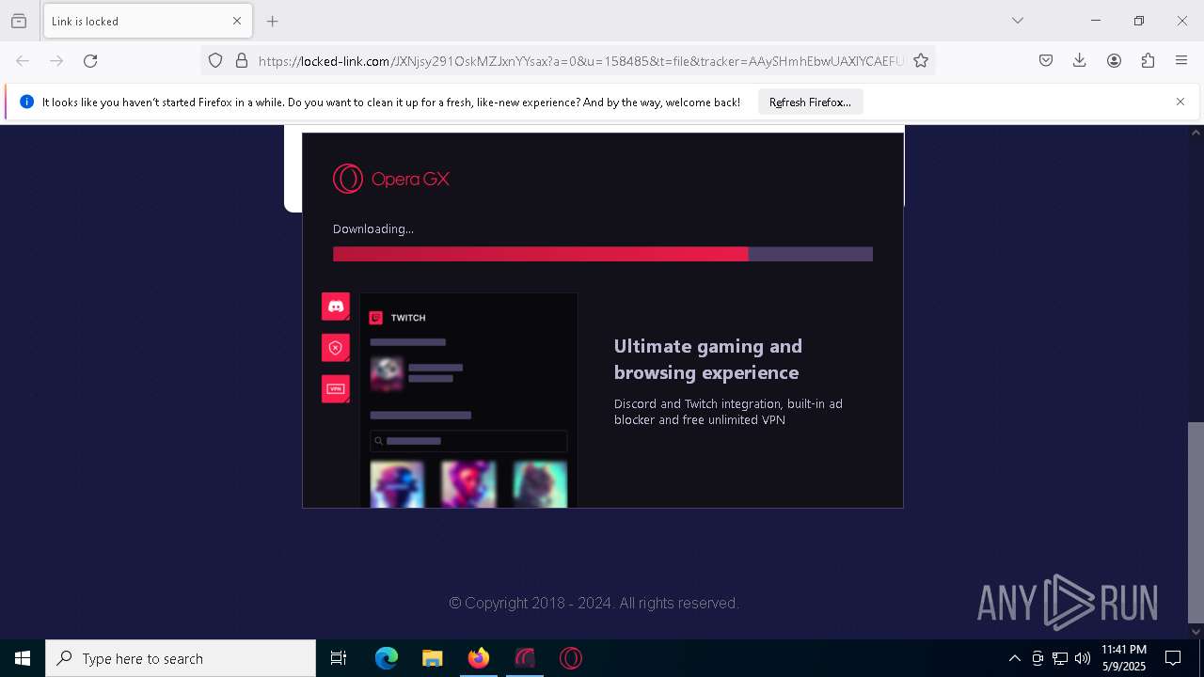Open the Downloads panel
Viewport: 1204px width, 677px height.
(x=1080, y=61)
